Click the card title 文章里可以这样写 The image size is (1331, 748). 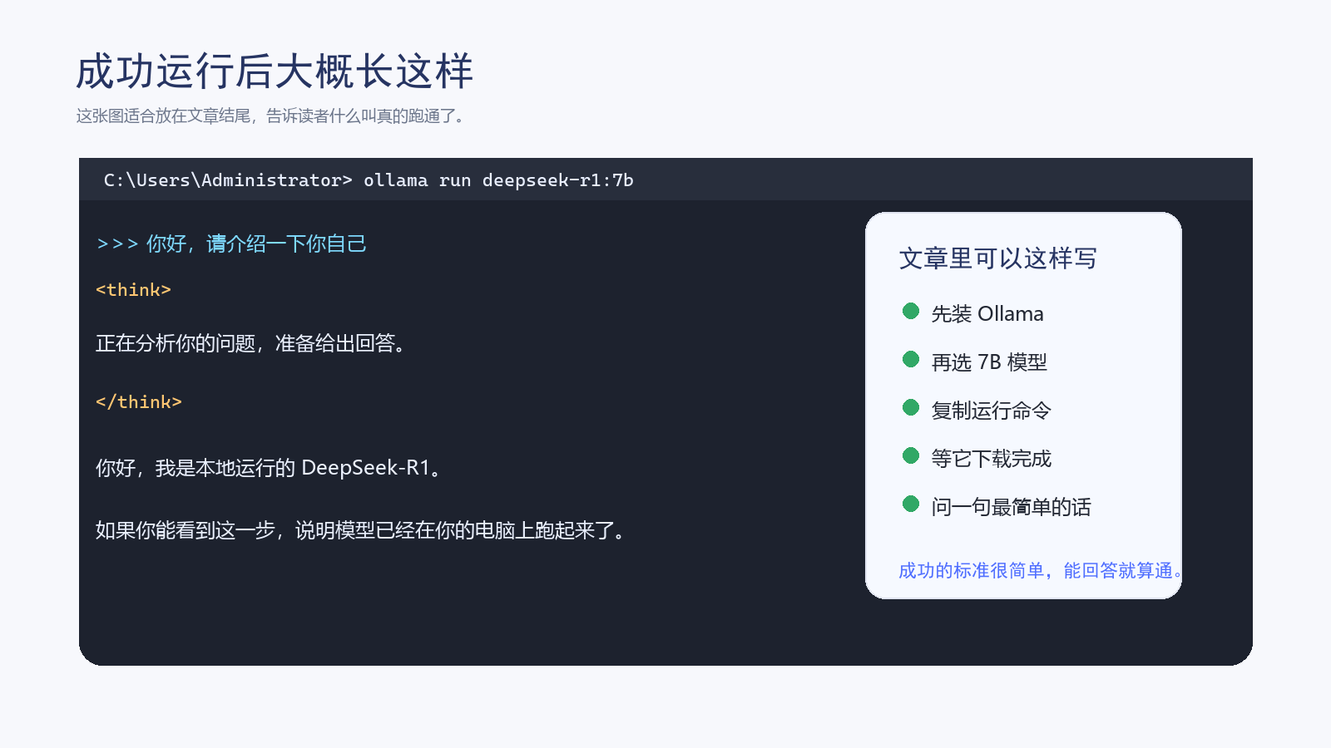point(998,258)
